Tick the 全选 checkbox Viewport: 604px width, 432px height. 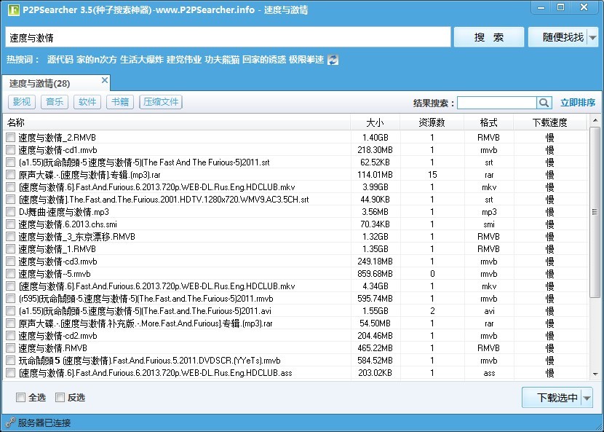[21, 397]
